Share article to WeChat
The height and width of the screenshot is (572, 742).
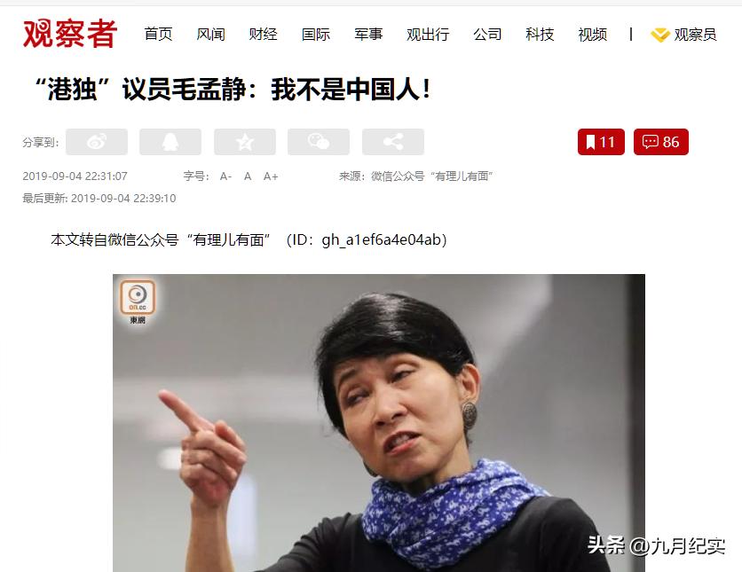pos(319,142)
